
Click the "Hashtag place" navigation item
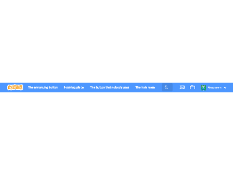click(x=74, y=87)
